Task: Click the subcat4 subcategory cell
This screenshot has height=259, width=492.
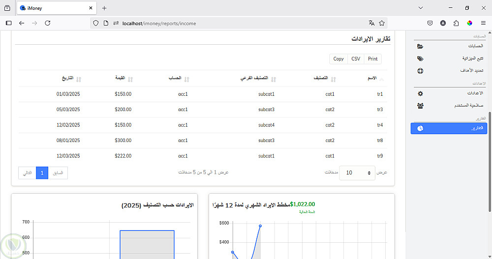Action: [266, 125]
